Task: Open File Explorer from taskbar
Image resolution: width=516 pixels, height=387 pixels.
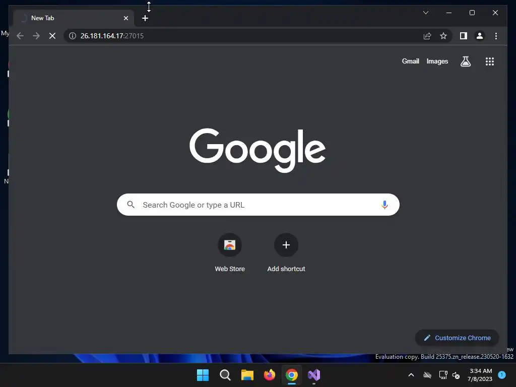Action: pyautogui.click(x=247, y=375)
